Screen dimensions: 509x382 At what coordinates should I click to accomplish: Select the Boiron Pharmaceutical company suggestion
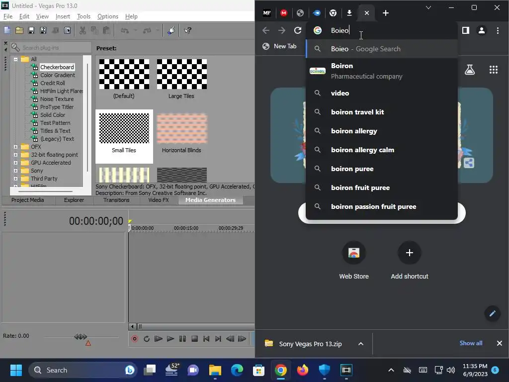coord(382,71)
